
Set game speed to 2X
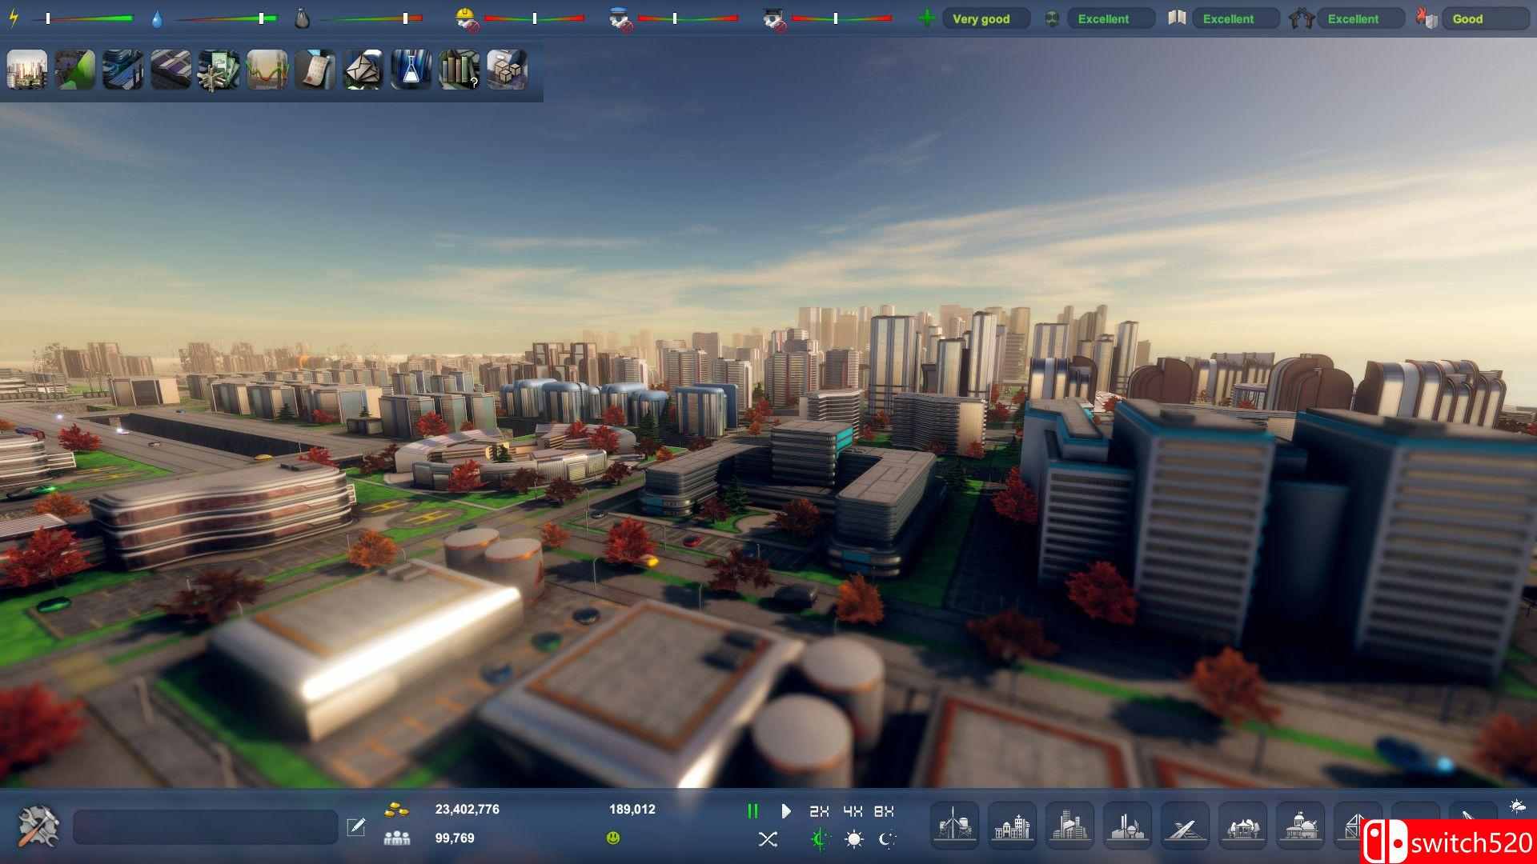817,810
